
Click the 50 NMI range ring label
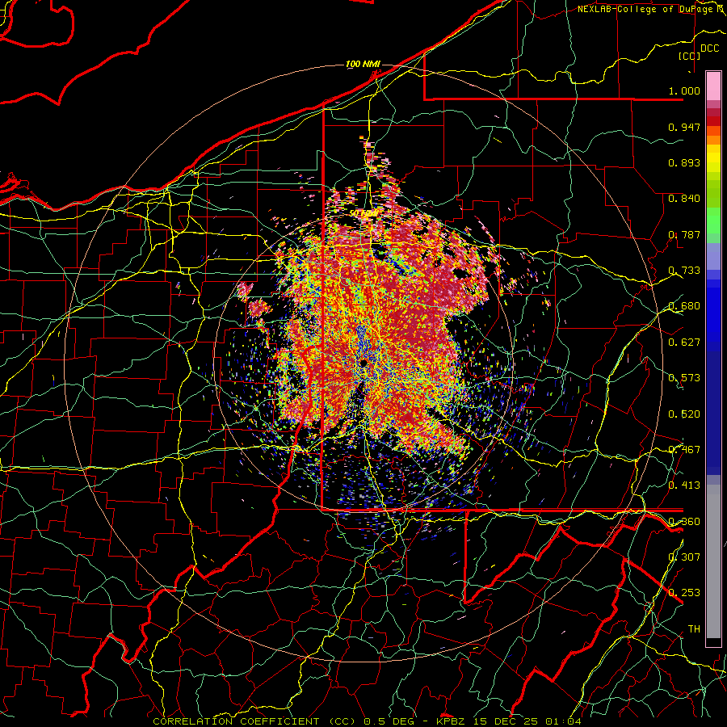pyautogui.click(x=363, y=213)
